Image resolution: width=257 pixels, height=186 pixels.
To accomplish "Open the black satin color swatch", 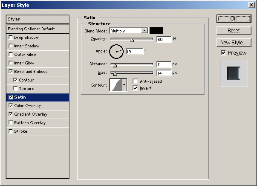I will pyautogui.click(x=156, y=31).
